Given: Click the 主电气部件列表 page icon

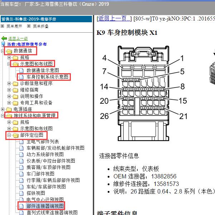Looking at the screenshot, I should point(21,142).
